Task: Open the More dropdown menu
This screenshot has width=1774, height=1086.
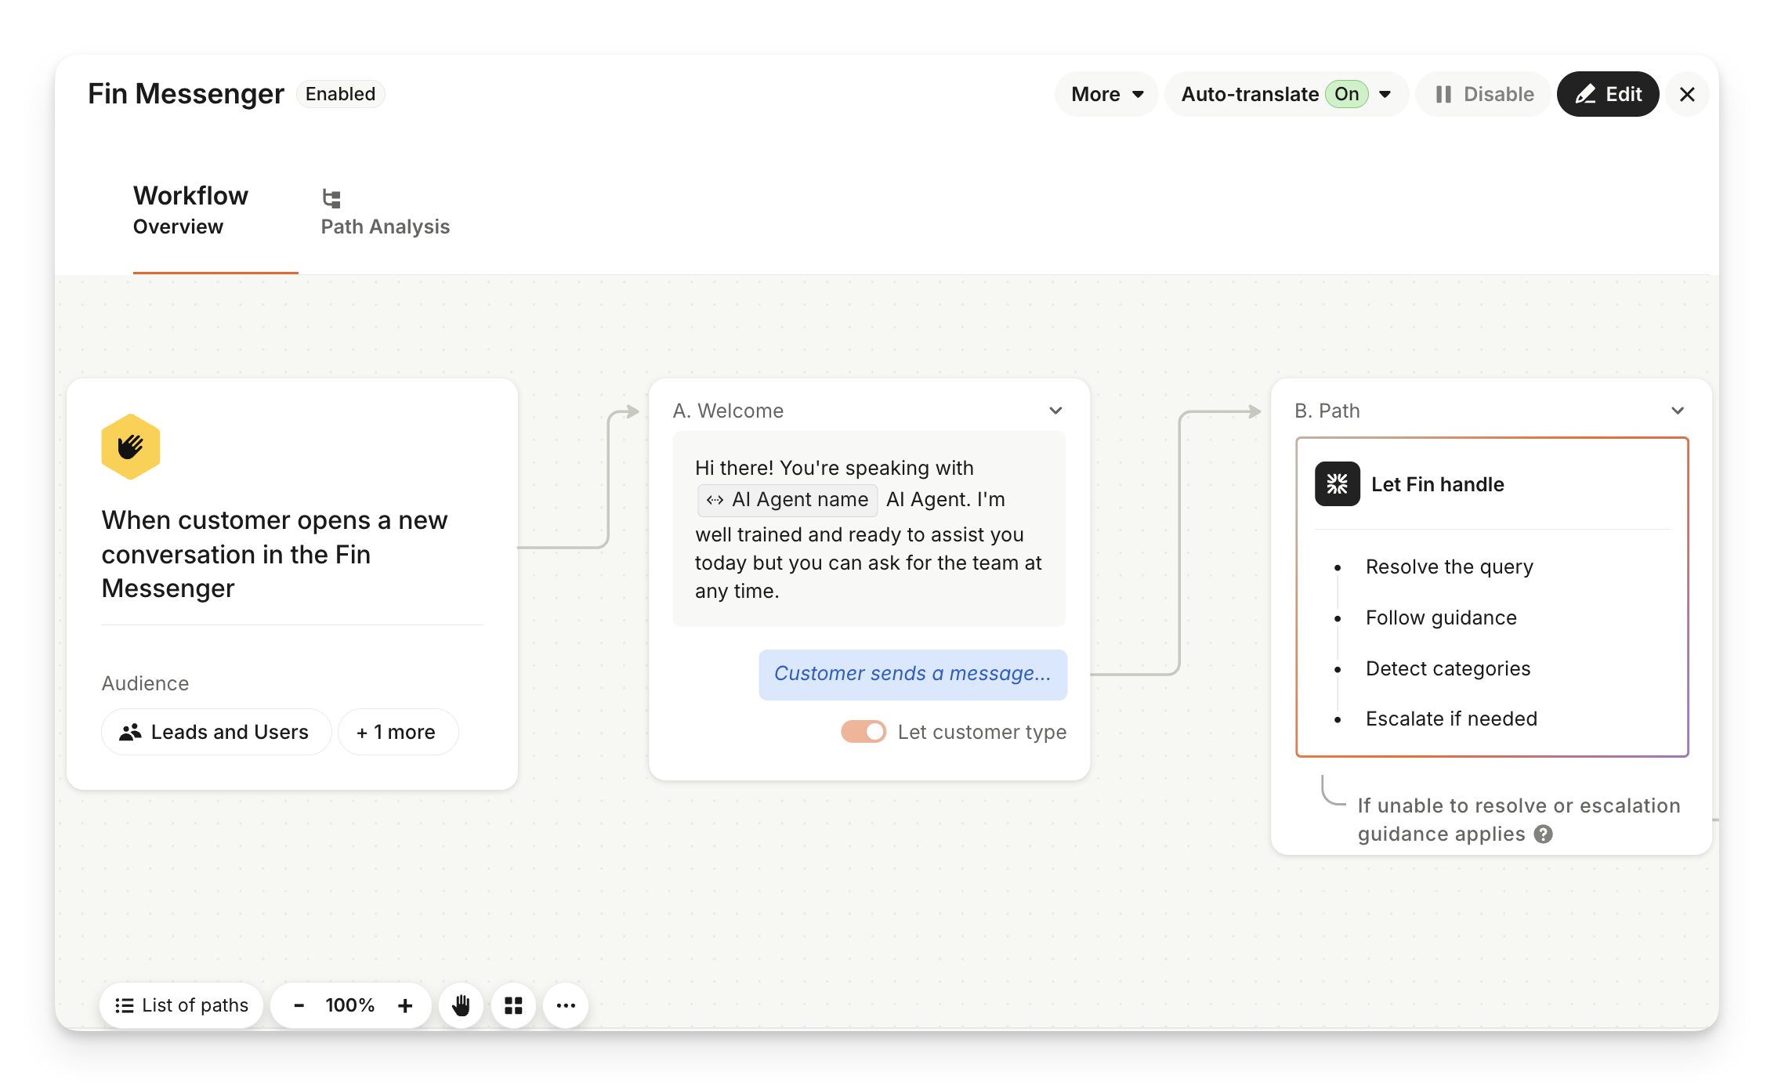Action: pos(1106,94)
